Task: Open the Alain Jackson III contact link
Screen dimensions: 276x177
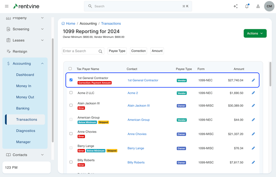Action: 138,106
